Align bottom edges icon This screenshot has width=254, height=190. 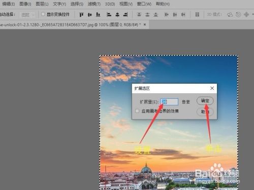pos(98,15)
